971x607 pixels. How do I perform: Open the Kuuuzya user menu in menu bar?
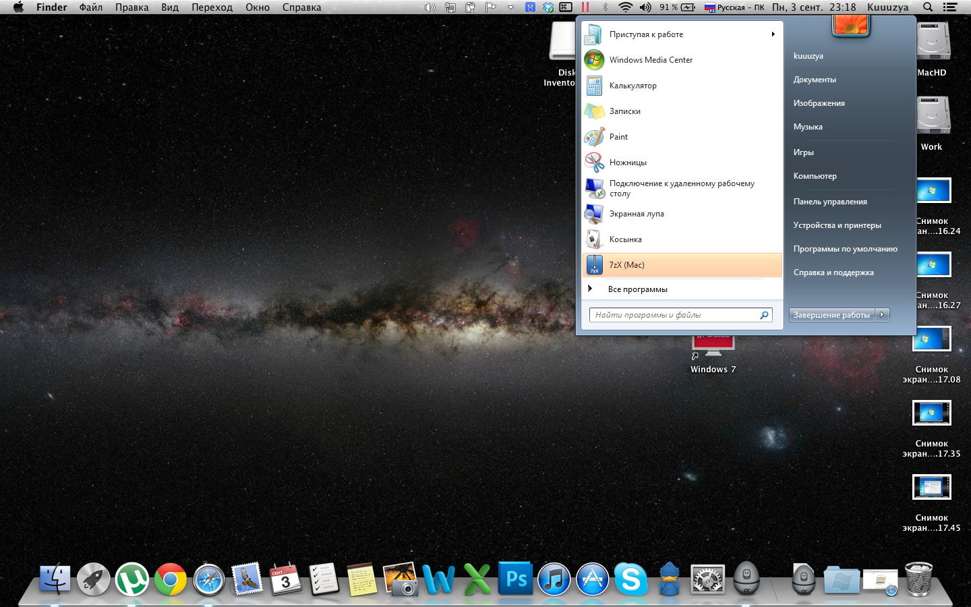click(x=888, y=7)
